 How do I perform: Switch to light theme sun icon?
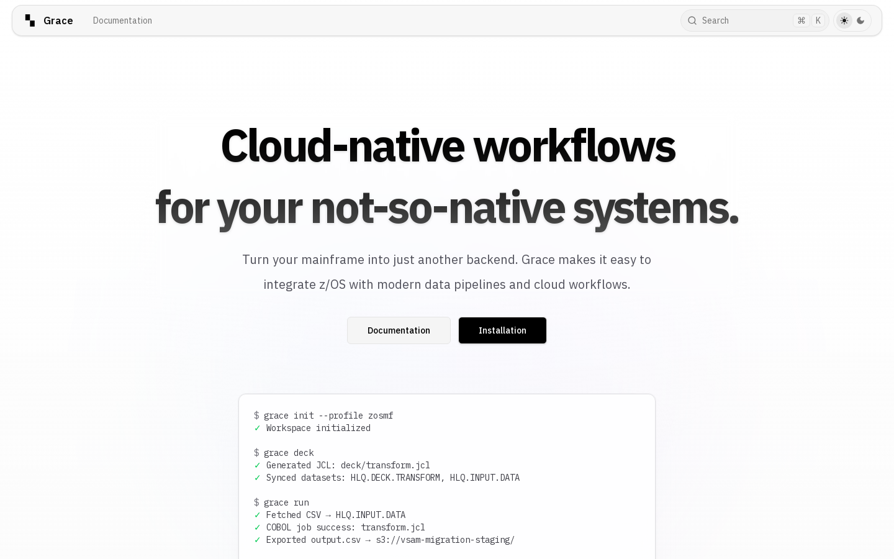[x=844, y=20]
